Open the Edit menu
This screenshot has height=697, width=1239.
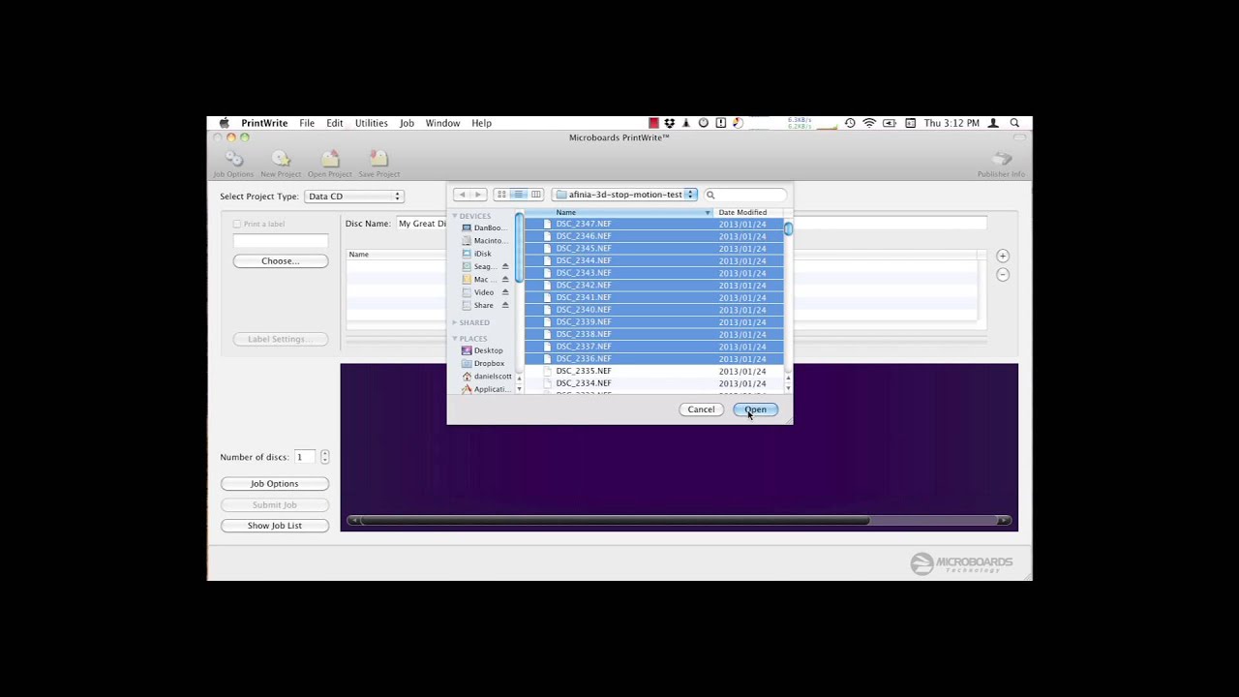coord(335,123)
